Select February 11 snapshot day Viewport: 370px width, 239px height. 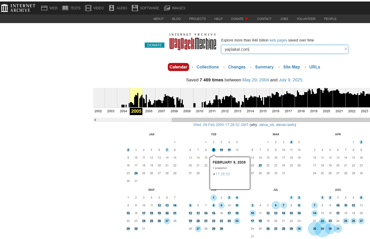(229, 150)
